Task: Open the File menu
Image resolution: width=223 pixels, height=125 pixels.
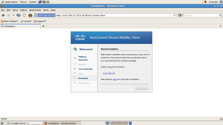Action: click(x=3, y=10)
